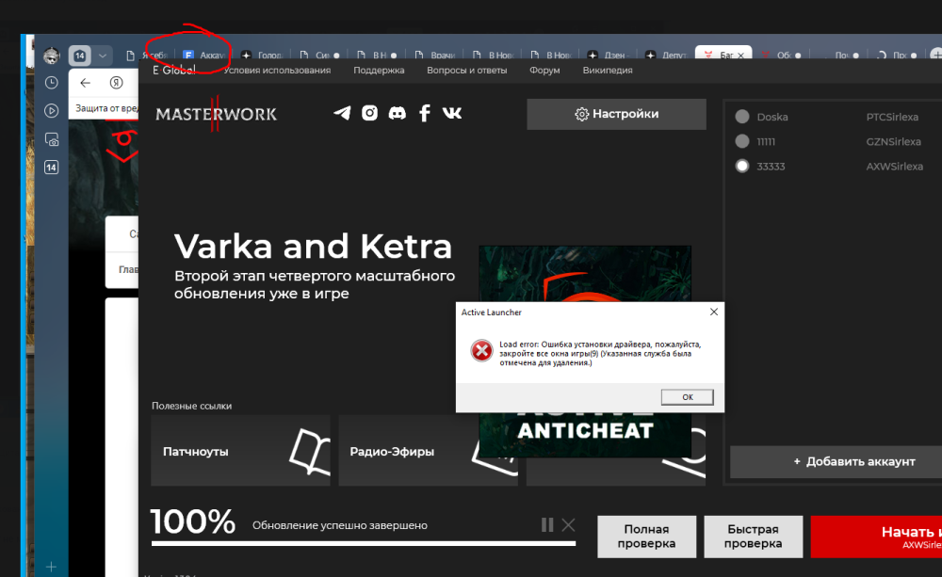The width and height of the screenshot is (942, 577).
Task: Open the Instagram social link icon
Action: 370,113
